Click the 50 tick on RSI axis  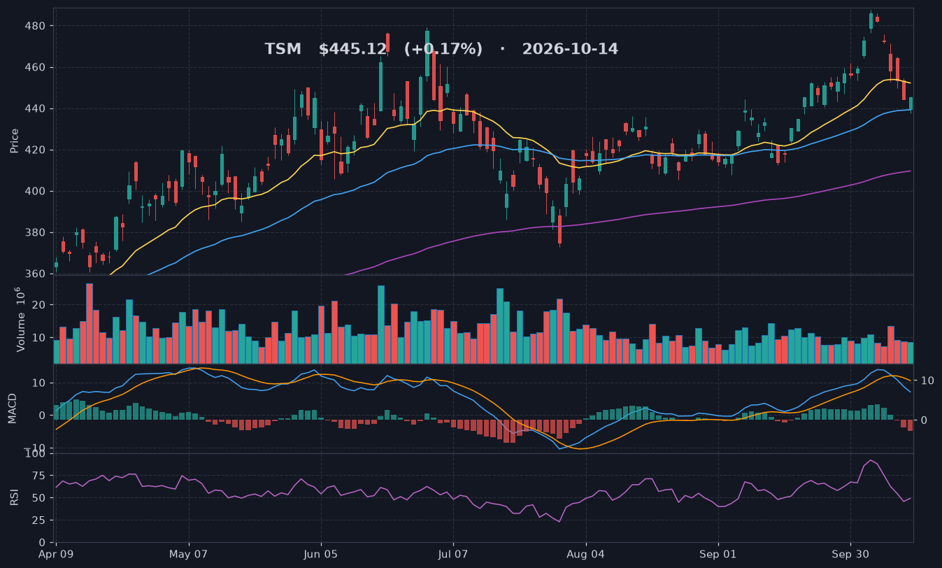point(39,499)
